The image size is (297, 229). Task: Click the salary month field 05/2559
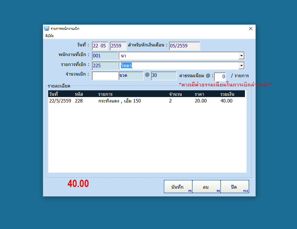[x=184, y=46]
